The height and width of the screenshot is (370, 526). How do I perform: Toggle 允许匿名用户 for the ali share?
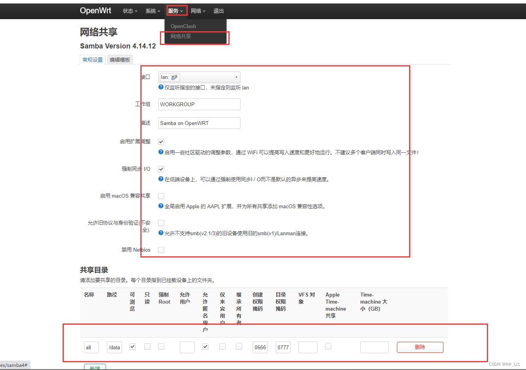pyautogui.click(x=205, y=346)
